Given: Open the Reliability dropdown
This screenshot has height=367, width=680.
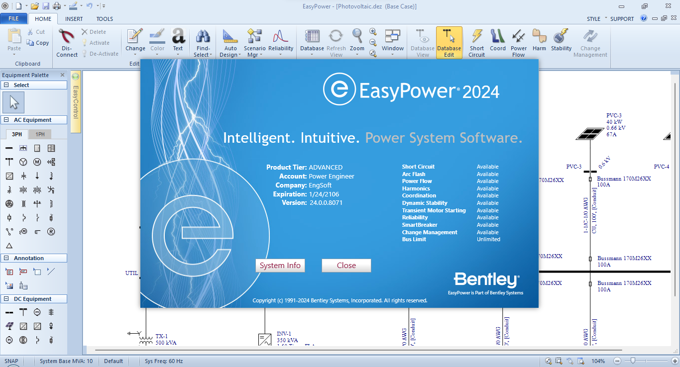Looking at the screenshot, I should tap(281, 43).
